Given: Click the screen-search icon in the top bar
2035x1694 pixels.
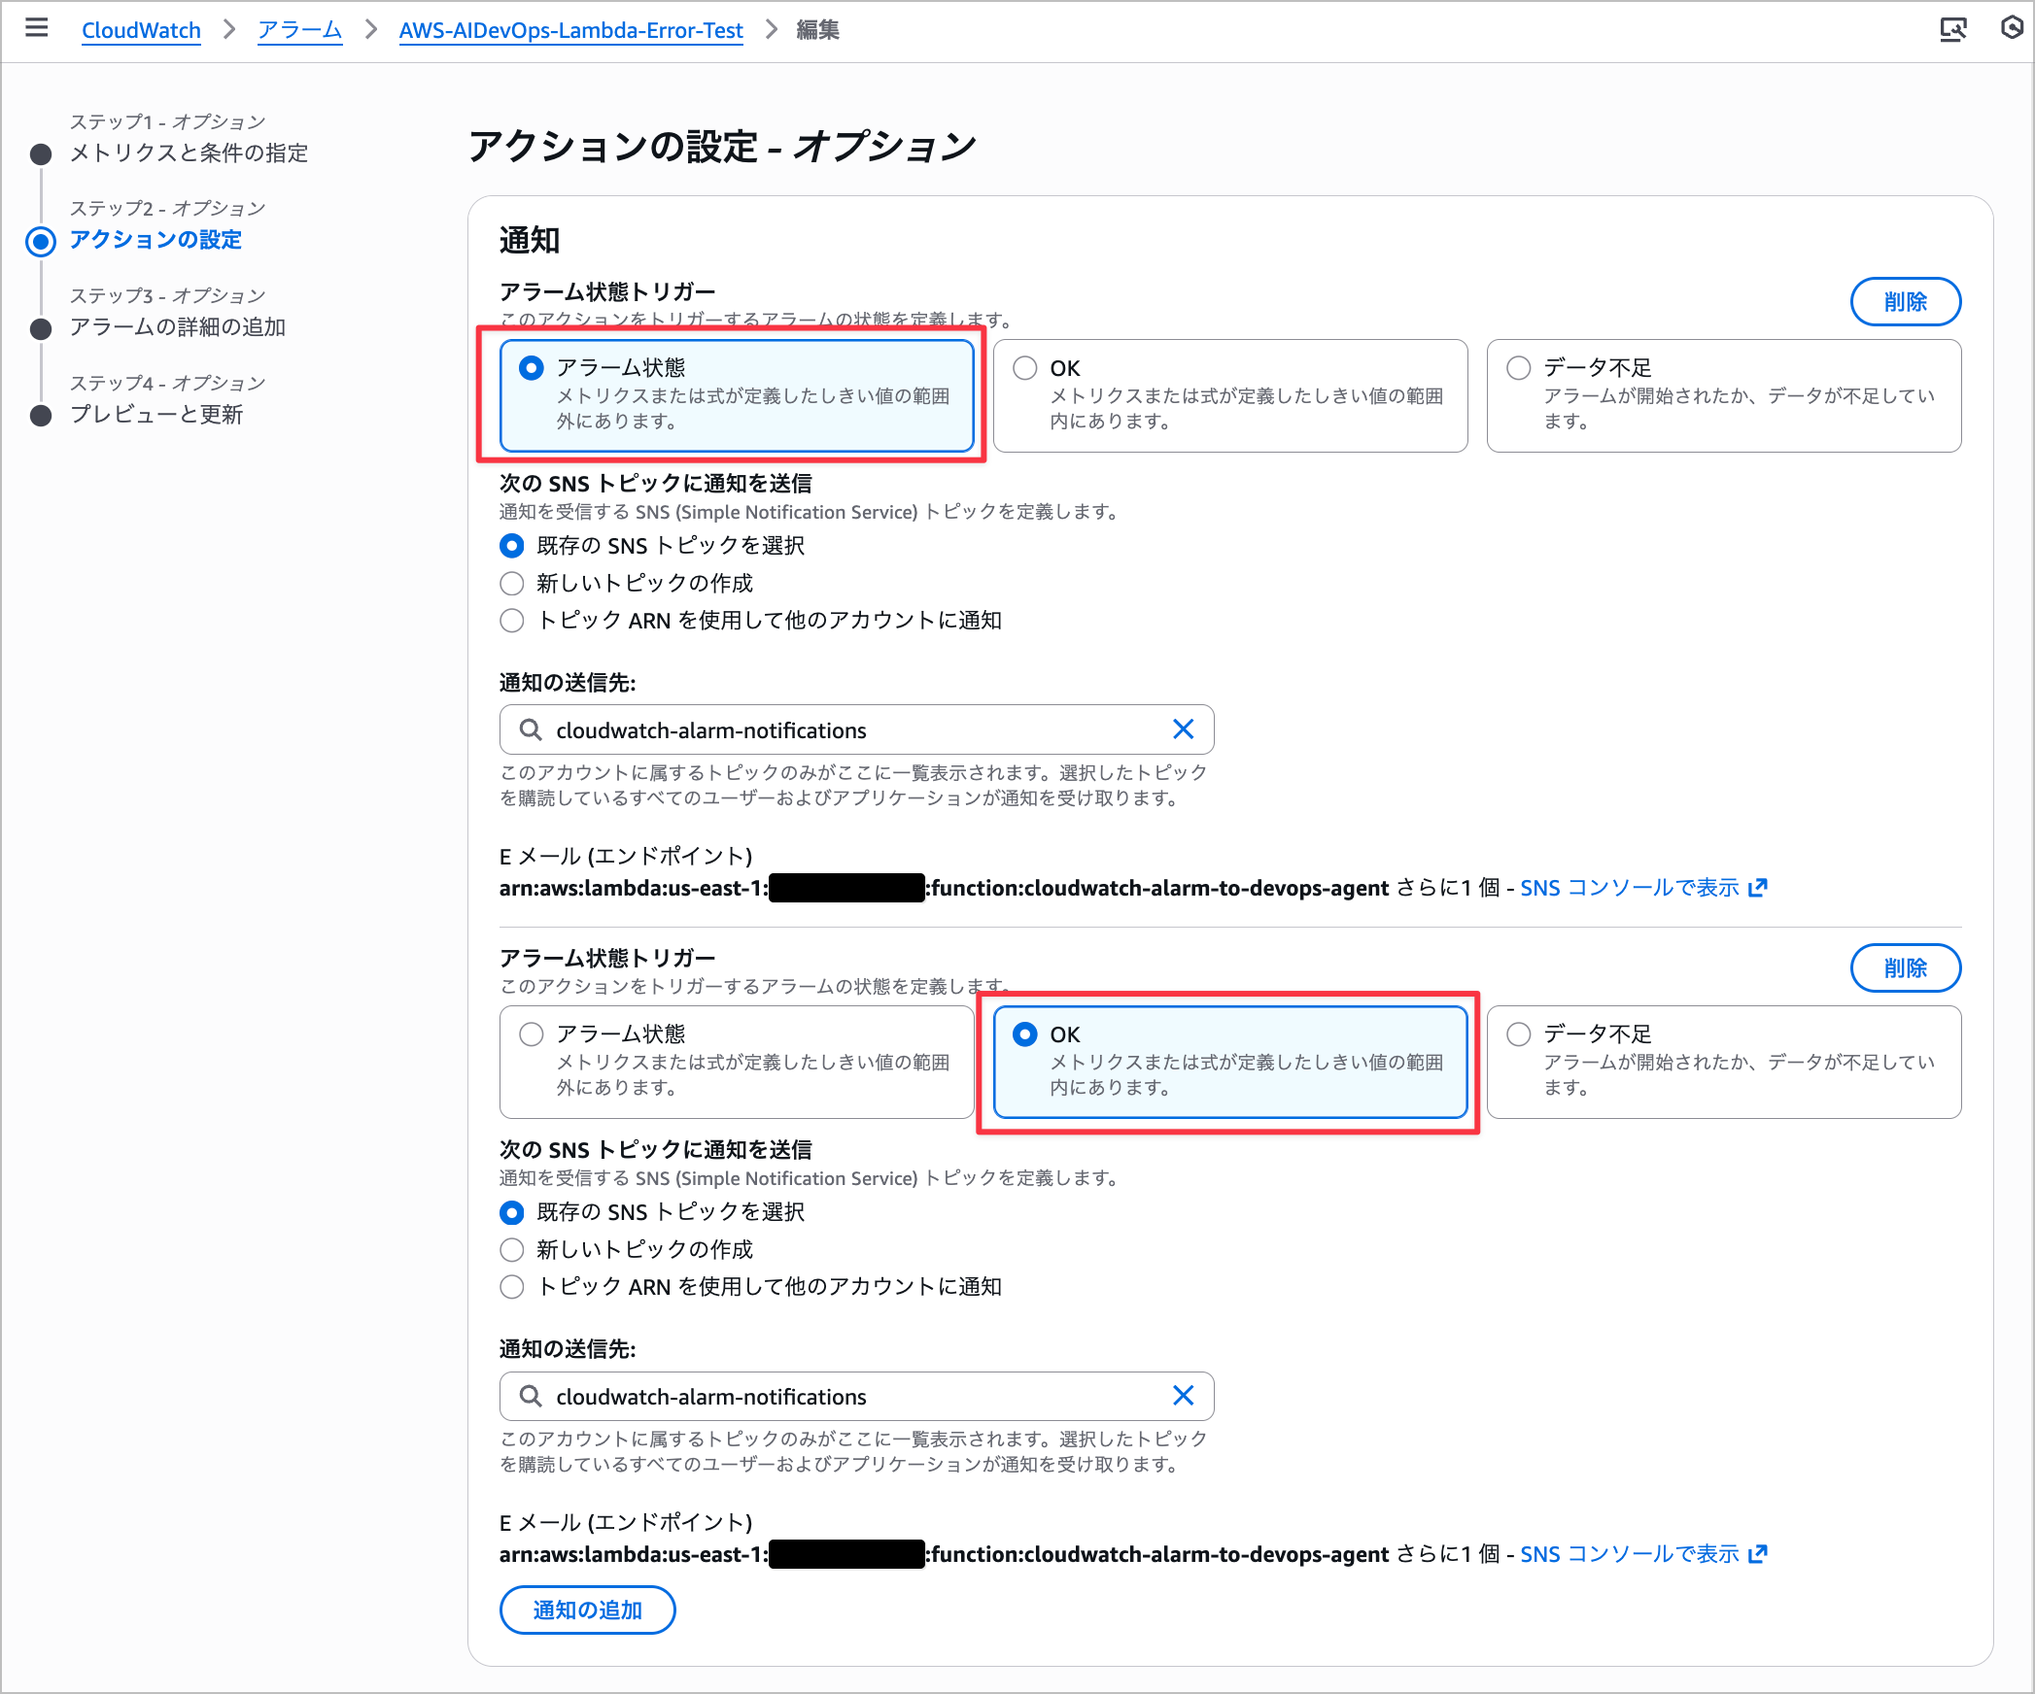Looking at the screenshot, I should (1954, 28).
